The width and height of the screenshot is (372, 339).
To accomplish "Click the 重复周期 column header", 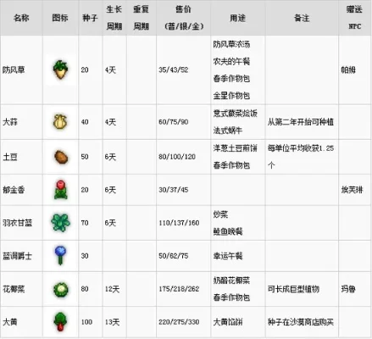I will click(x=141, y=18).
